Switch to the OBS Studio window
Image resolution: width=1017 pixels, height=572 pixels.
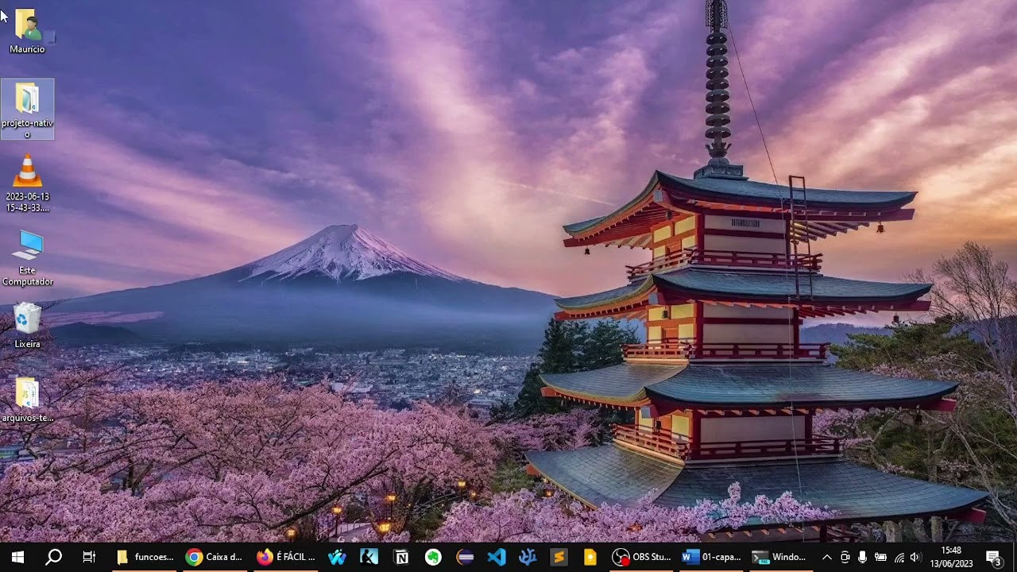[641, 557]
